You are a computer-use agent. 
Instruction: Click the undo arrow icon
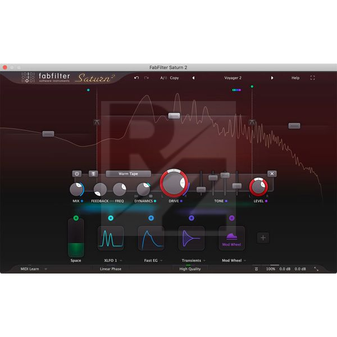[136, 78]
